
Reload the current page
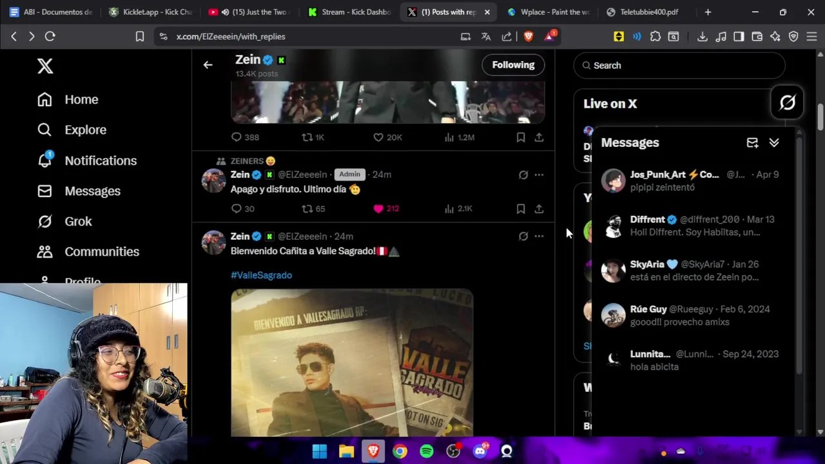point(50,37)
